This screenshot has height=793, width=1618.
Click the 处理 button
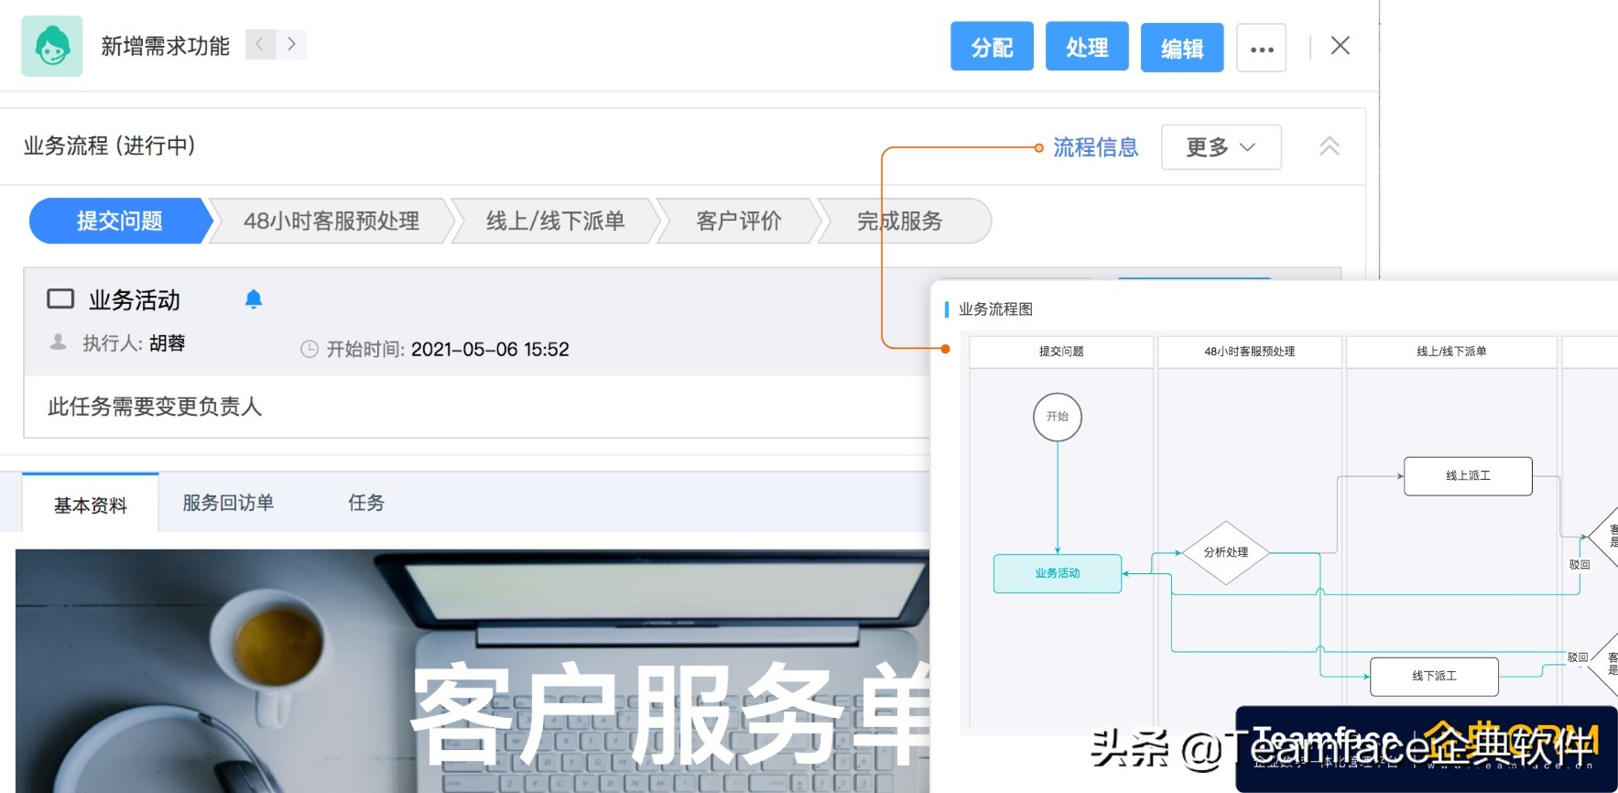pyautogui.click(x=1087, y=47)
